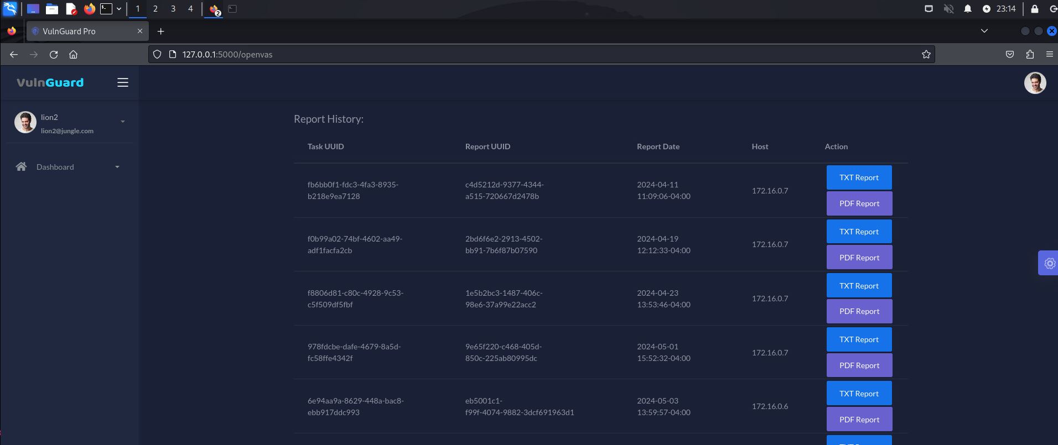Go back in the browser

click(14, 54)
